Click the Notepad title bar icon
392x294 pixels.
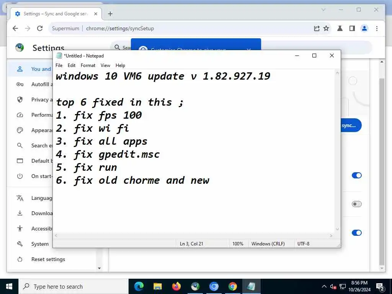click(59, 56)
